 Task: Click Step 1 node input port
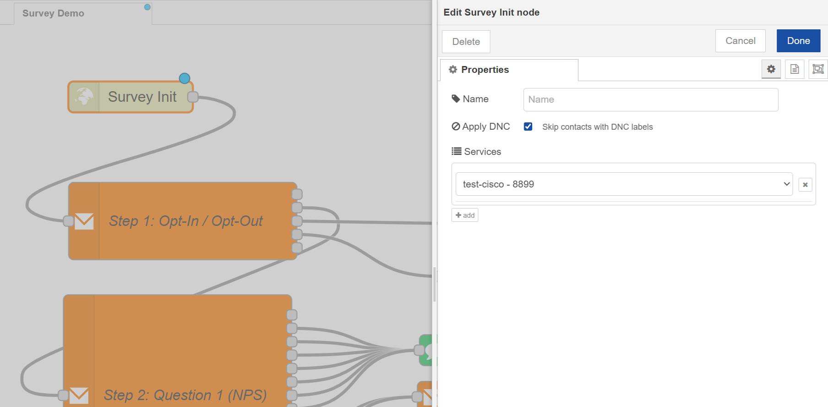[68, 221]
